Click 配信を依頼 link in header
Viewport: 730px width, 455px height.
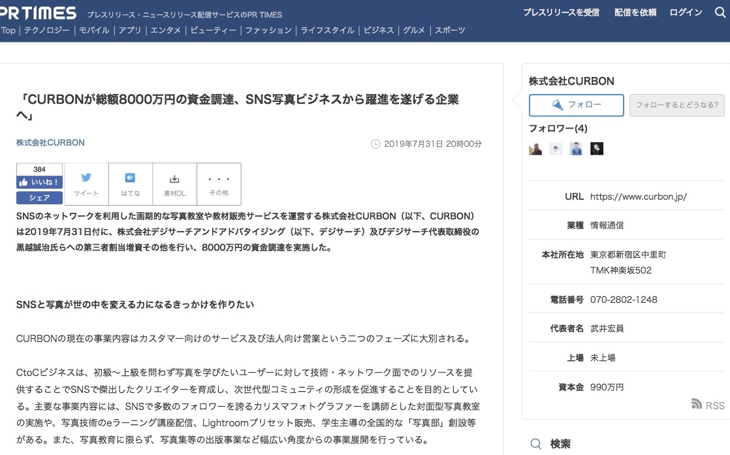click(635, 12)
